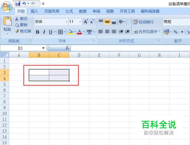Click the Name Box showing B3
The image size is (190, 145).
pyautogui.click(x=20, y=48)
